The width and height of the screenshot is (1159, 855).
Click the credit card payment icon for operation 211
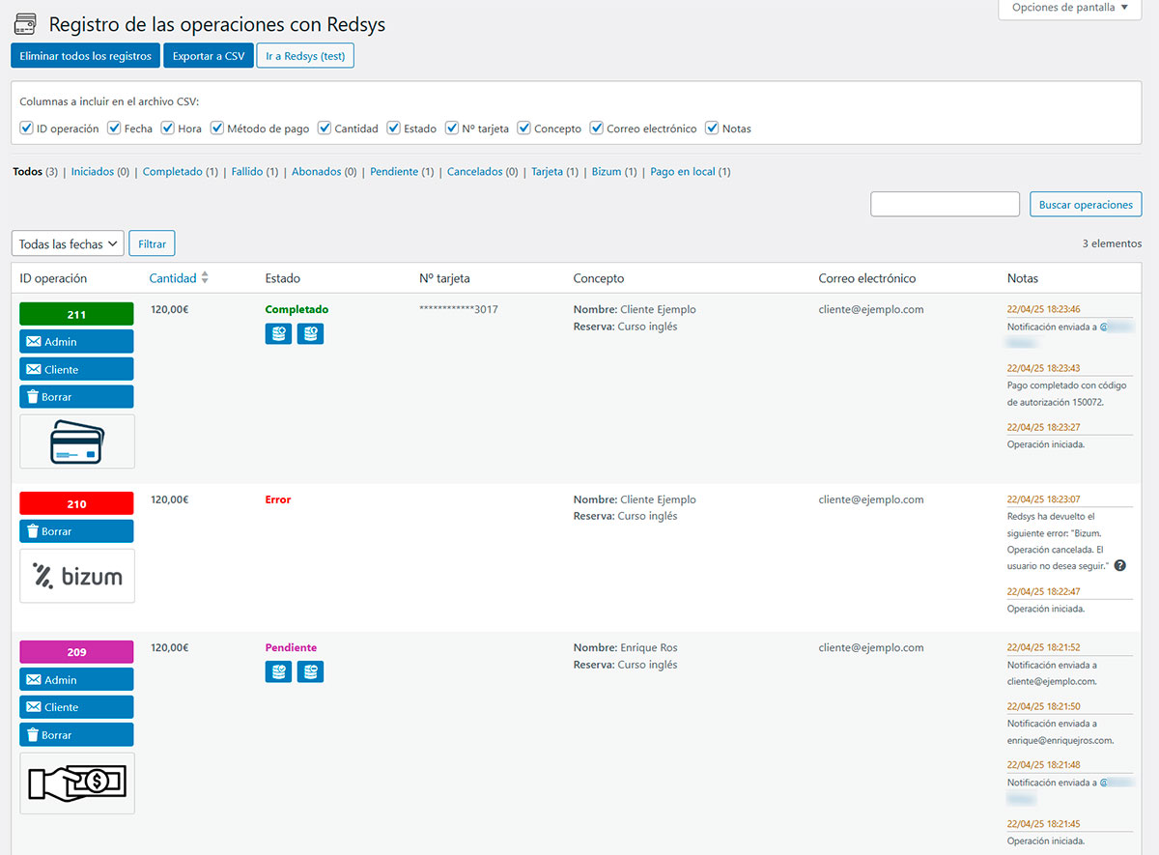point(77,442)
